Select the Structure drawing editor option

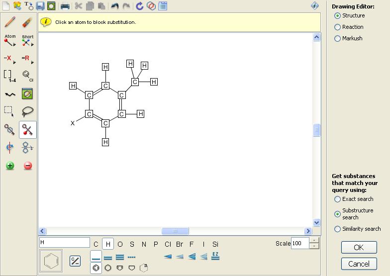coord(337,16)
